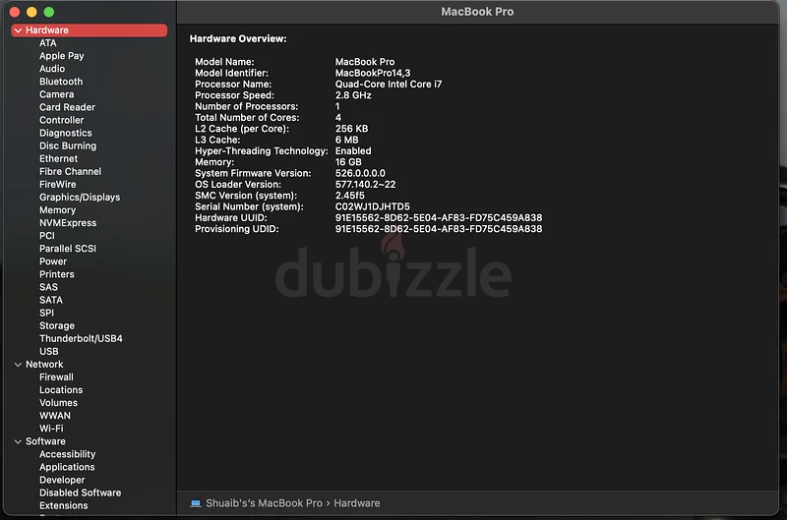Viewport: 787px width, 520px height.
Task: Select WWAN in sidebar
Action: coord(55,416)
